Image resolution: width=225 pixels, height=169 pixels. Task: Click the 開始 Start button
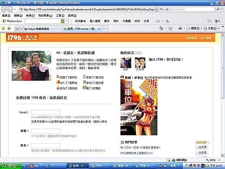coord(11,166)
